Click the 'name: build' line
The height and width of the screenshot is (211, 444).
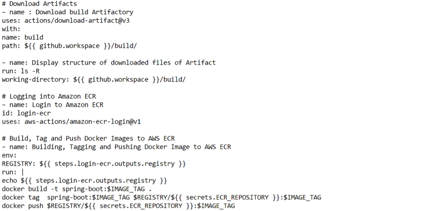pos(23,37)
